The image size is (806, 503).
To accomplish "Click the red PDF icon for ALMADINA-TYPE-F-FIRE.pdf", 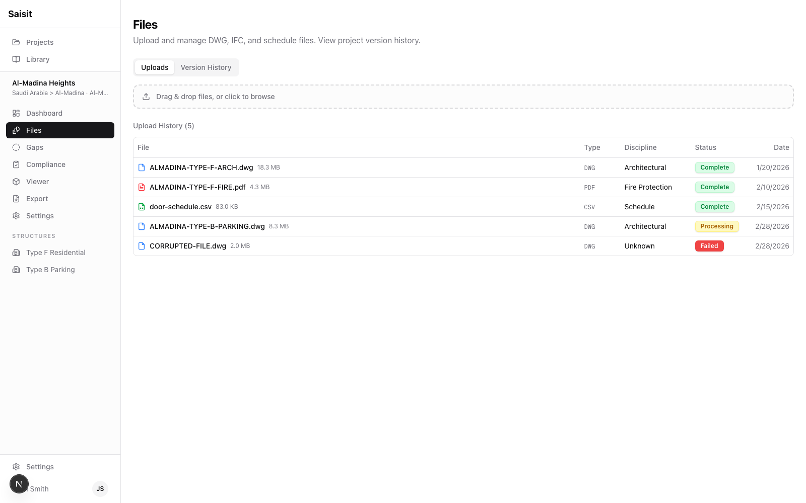I will pyautogui.click(x=142, y=187).
